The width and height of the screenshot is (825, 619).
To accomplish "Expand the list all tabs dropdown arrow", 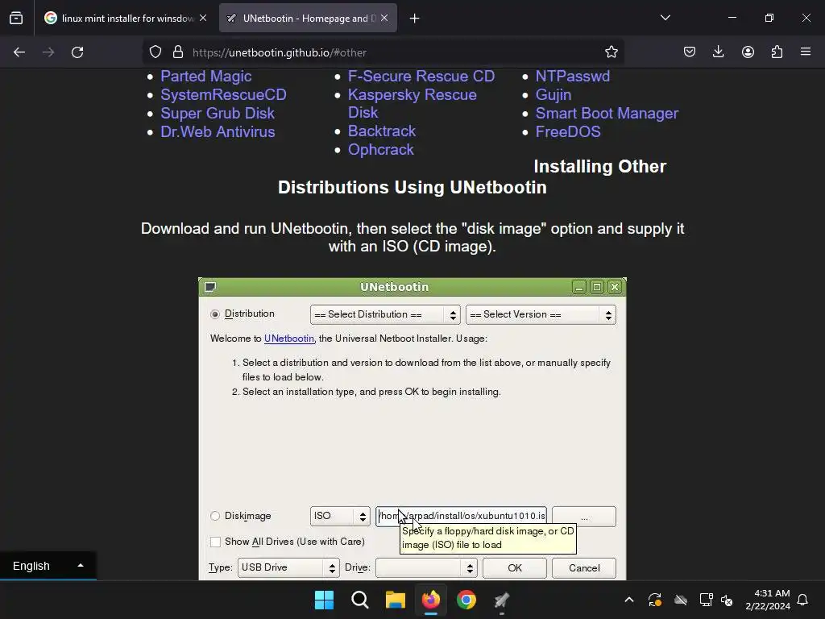I will (x=665, y=18).
